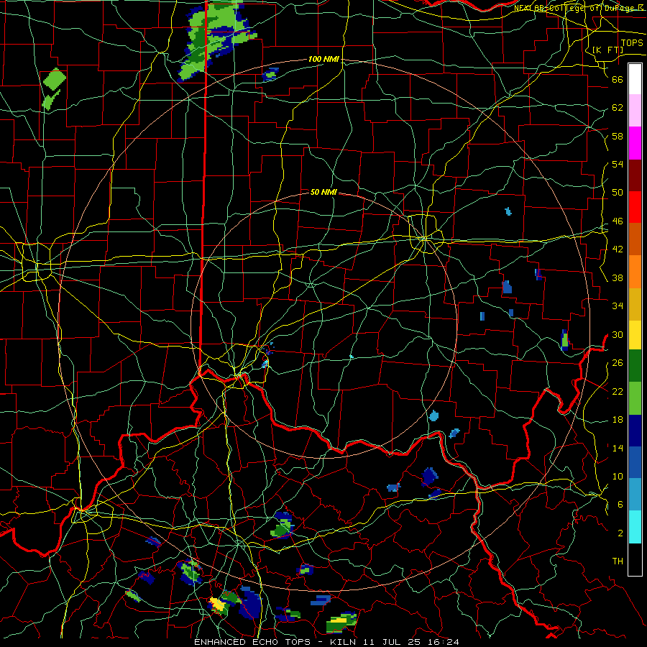Select the dark green legend band
The width and height of the screenshot is (647, 647).
(x=635, y=366)
